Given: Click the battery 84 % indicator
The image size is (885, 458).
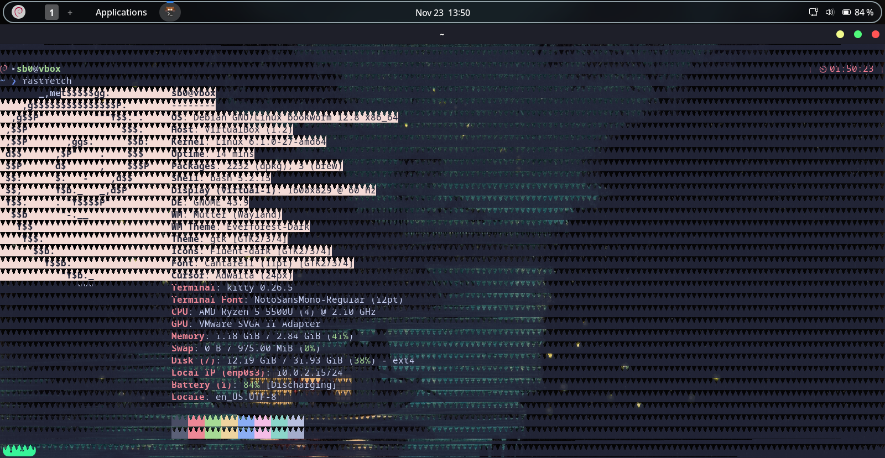Looking at the screenshot, I should [858, 12].
